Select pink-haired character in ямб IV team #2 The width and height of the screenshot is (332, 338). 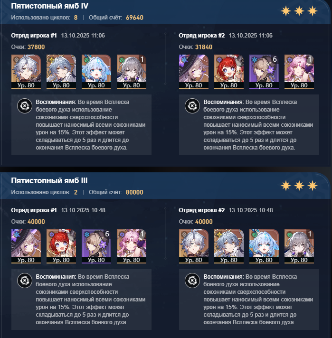pos(299,72)
